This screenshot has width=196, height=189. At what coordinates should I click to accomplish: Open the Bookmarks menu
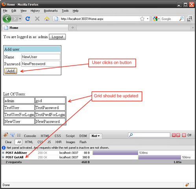tap(51, 11)
